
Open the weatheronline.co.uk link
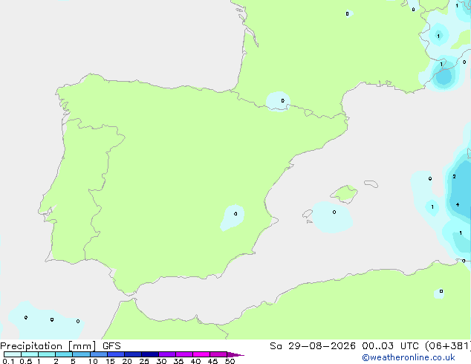[x=409, y=357]
